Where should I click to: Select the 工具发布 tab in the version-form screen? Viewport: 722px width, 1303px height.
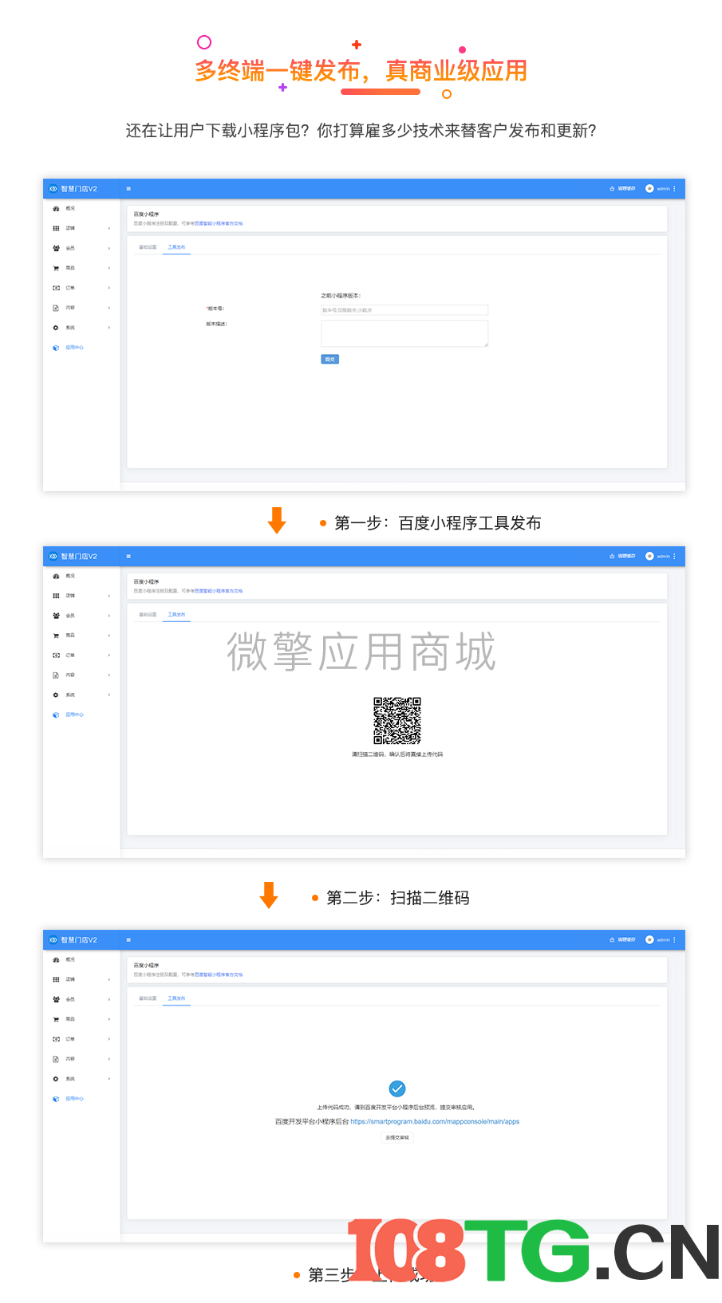(x=176, y=247)
